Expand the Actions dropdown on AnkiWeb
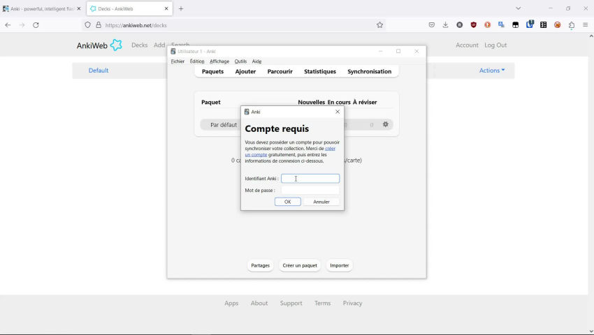This screenshot has width=594, height=335. coord(491,70)
